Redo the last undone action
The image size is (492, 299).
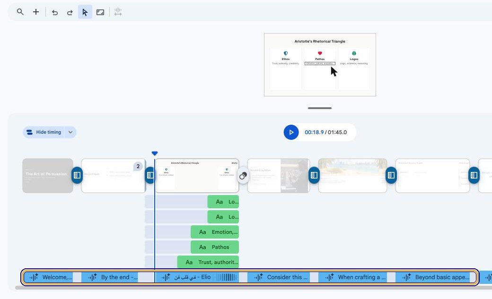pyautogui.click(x=70, y=12)
